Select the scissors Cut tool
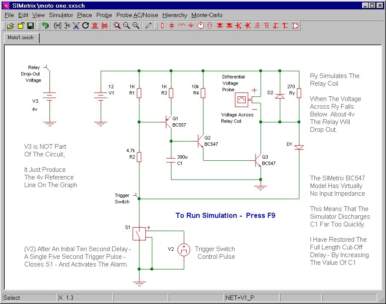The width and height of the screenshot is (386, 304). [x=76, y=26]
